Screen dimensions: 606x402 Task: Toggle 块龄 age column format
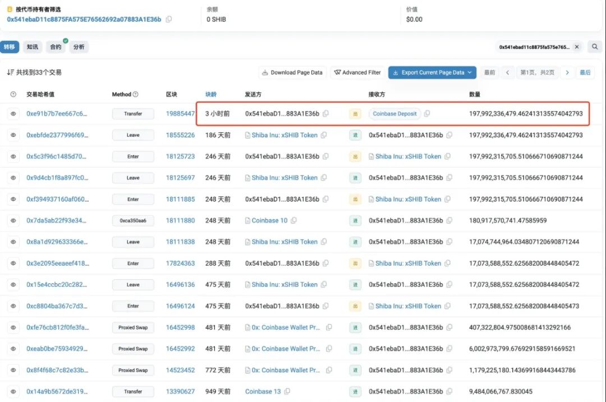click(211, 94)
